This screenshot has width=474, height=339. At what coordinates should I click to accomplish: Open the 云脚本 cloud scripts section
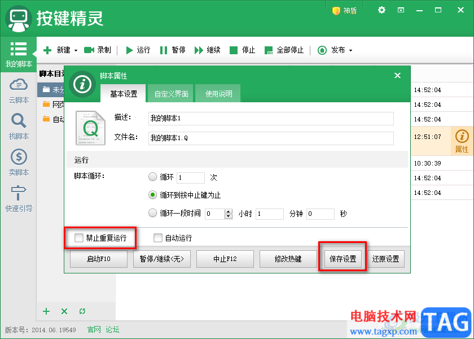(x=19, y=91)
